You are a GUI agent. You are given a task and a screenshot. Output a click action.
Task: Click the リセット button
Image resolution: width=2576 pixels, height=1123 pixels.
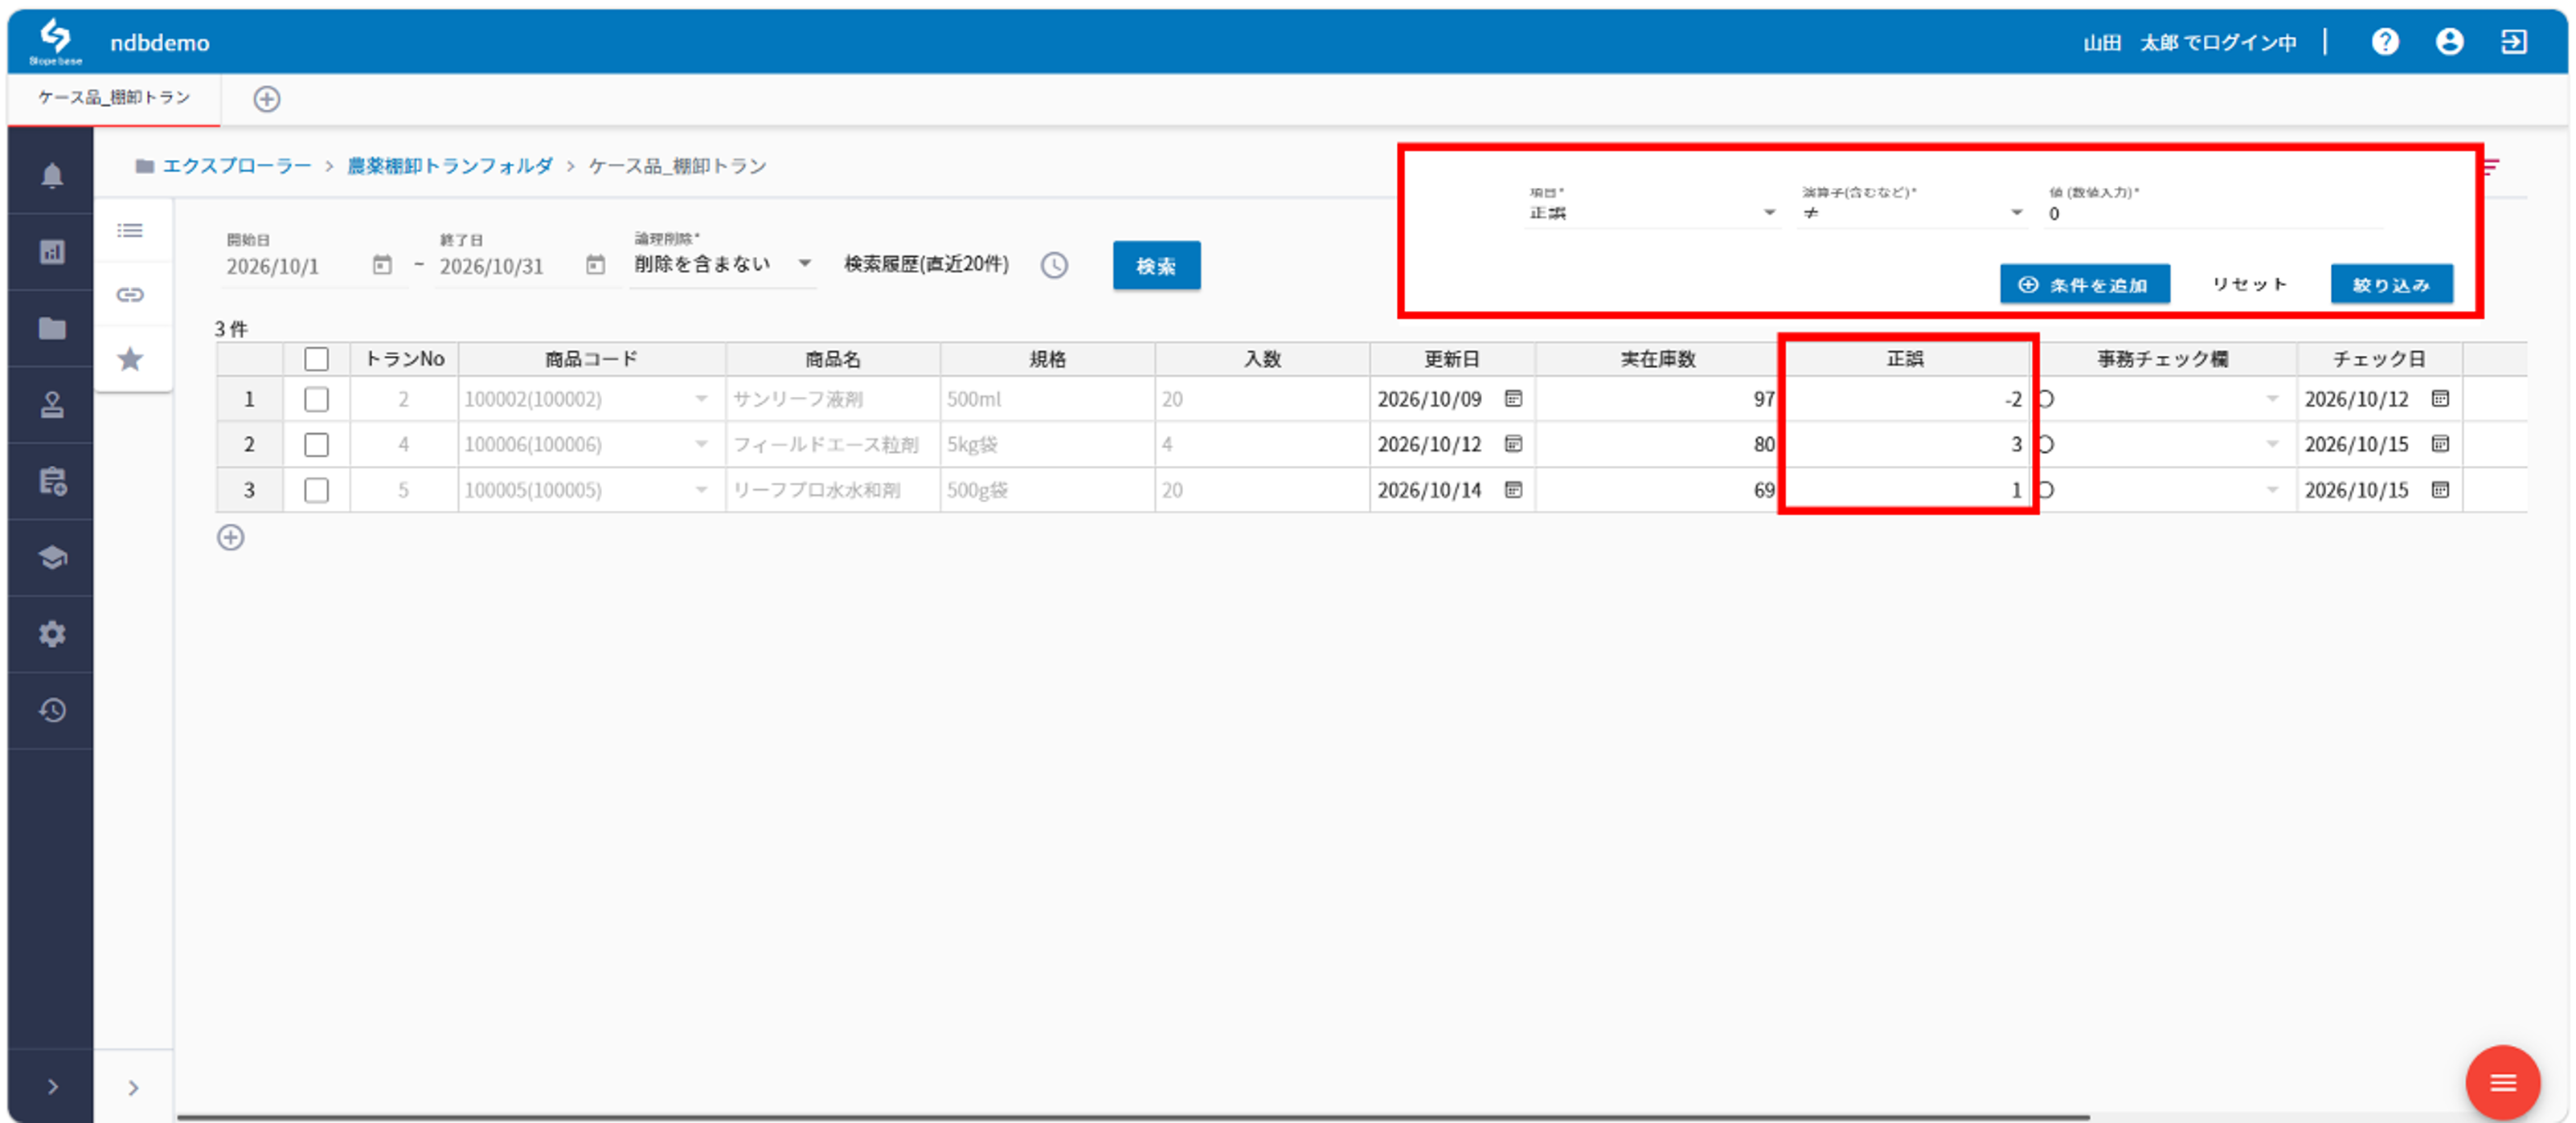2249,284
